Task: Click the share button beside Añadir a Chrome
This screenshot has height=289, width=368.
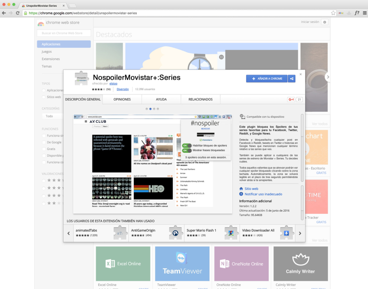Action: tap(292, 79)
